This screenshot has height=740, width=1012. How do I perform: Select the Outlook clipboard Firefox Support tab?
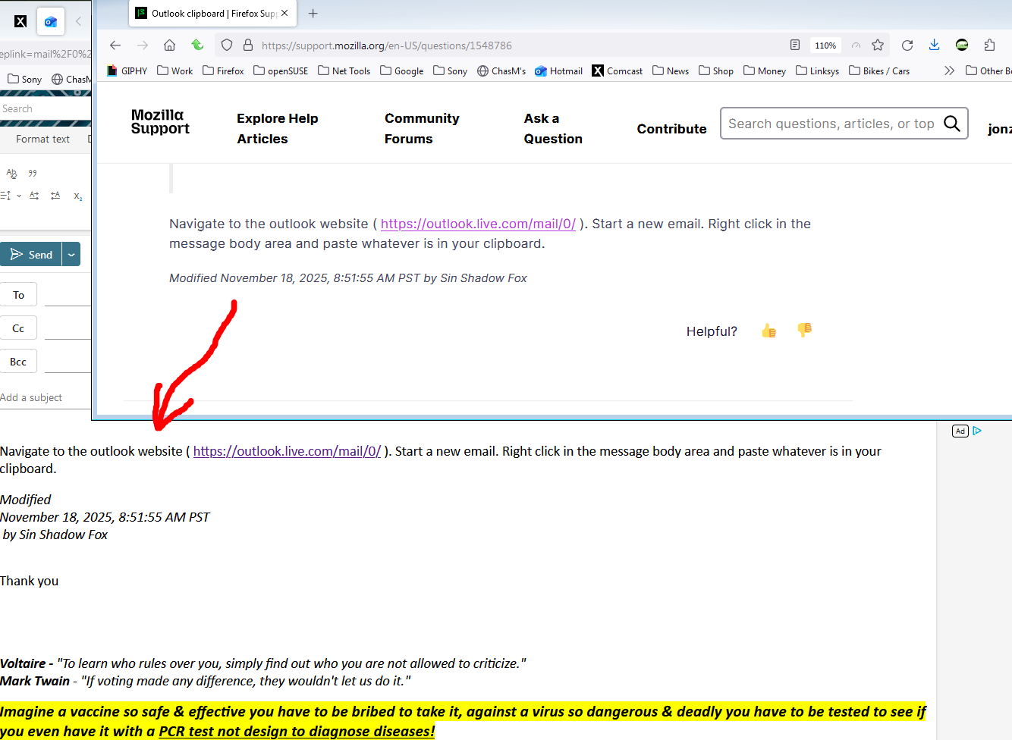point(212,13)
